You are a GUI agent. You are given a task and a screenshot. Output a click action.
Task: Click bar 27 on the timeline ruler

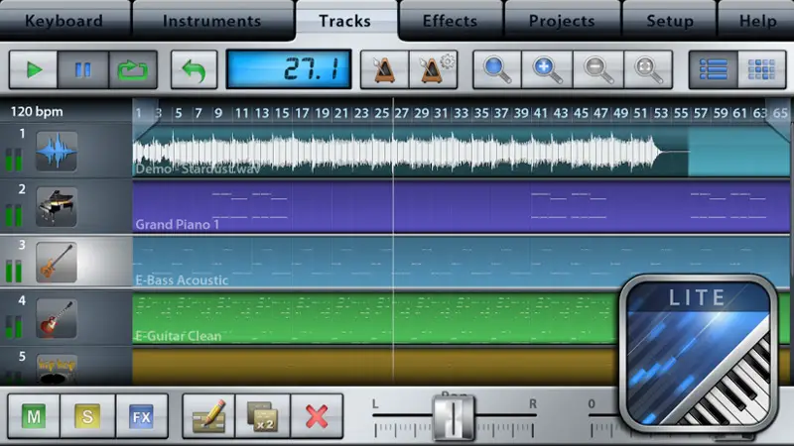pos(402,113)
